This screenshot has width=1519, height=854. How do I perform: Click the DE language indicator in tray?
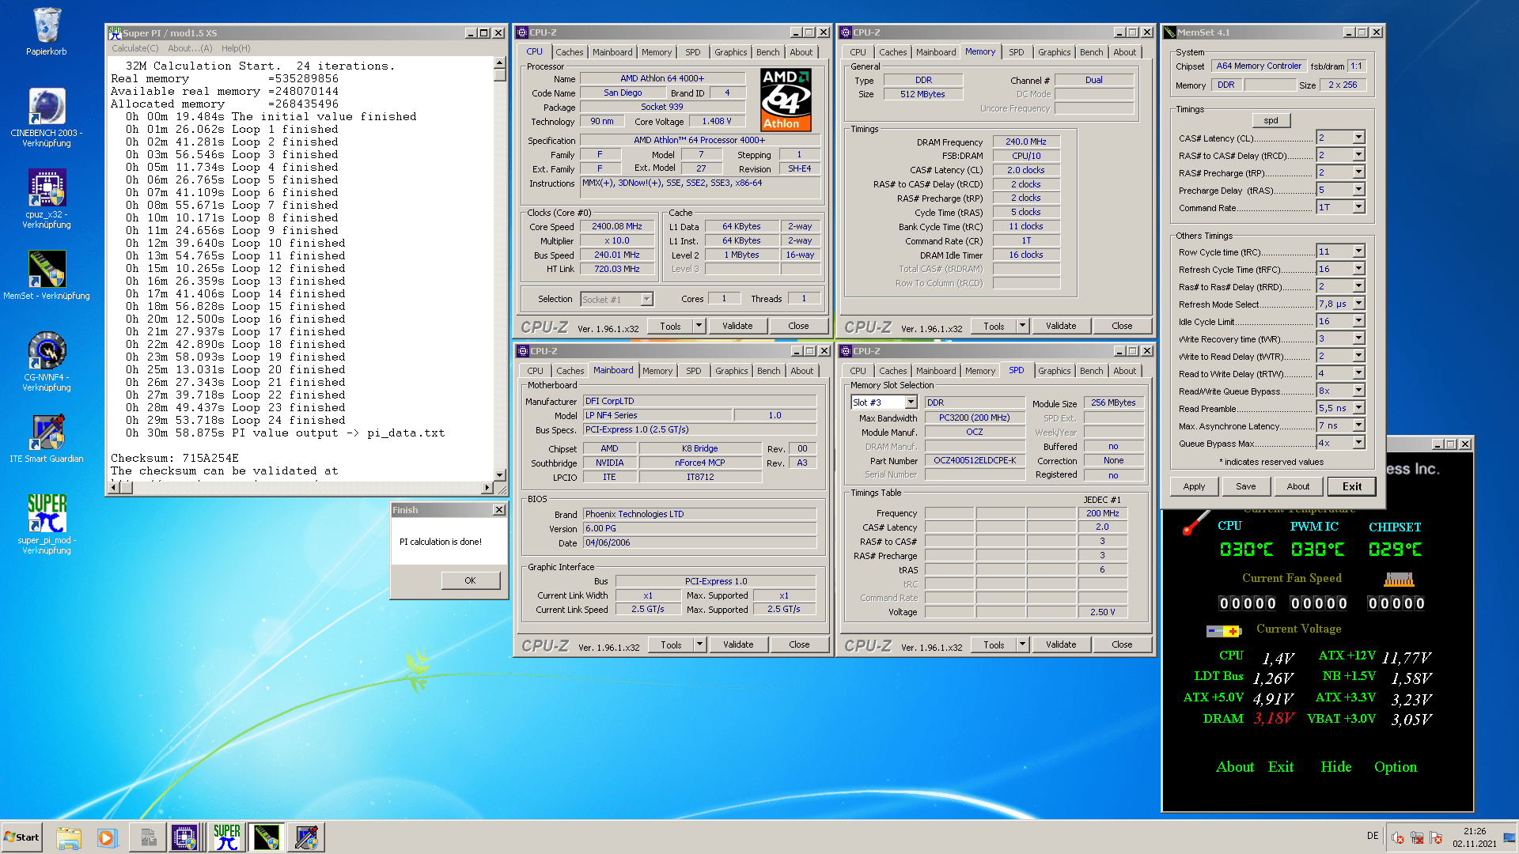[x=1373, y=836]
